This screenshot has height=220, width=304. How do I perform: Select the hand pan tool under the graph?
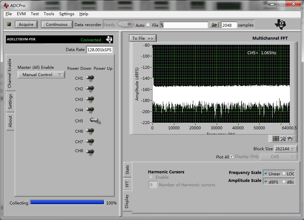click(290, 139)
